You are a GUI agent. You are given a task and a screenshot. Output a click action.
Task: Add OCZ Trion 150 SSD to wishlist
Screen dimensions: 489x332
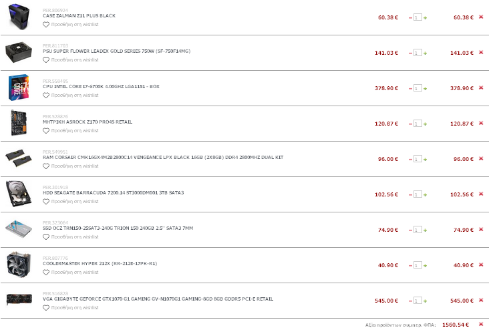(x=71, y=237)
